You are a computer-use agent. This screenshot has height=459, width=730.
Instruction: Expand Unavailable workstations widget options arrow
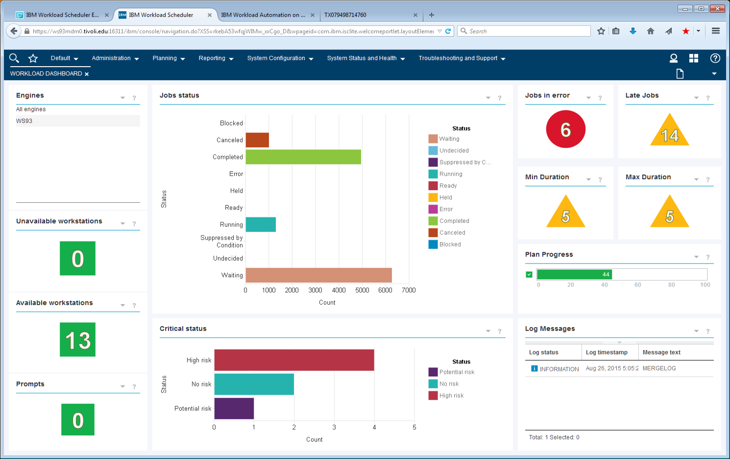pyautogui.click(x=122, y=224)
